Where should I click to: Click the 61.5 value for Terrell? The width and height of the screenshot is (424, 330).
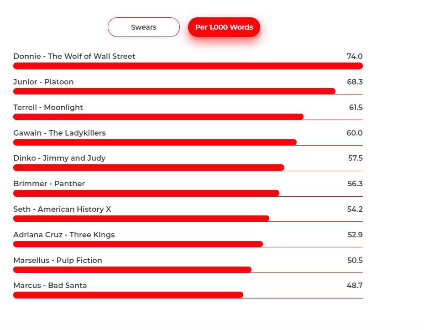click(x=356, y=108)
